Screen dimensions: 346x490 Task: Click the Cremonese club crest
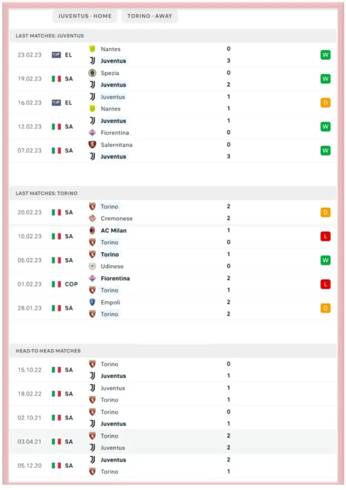pyautogui.click(x=92, y=219)
